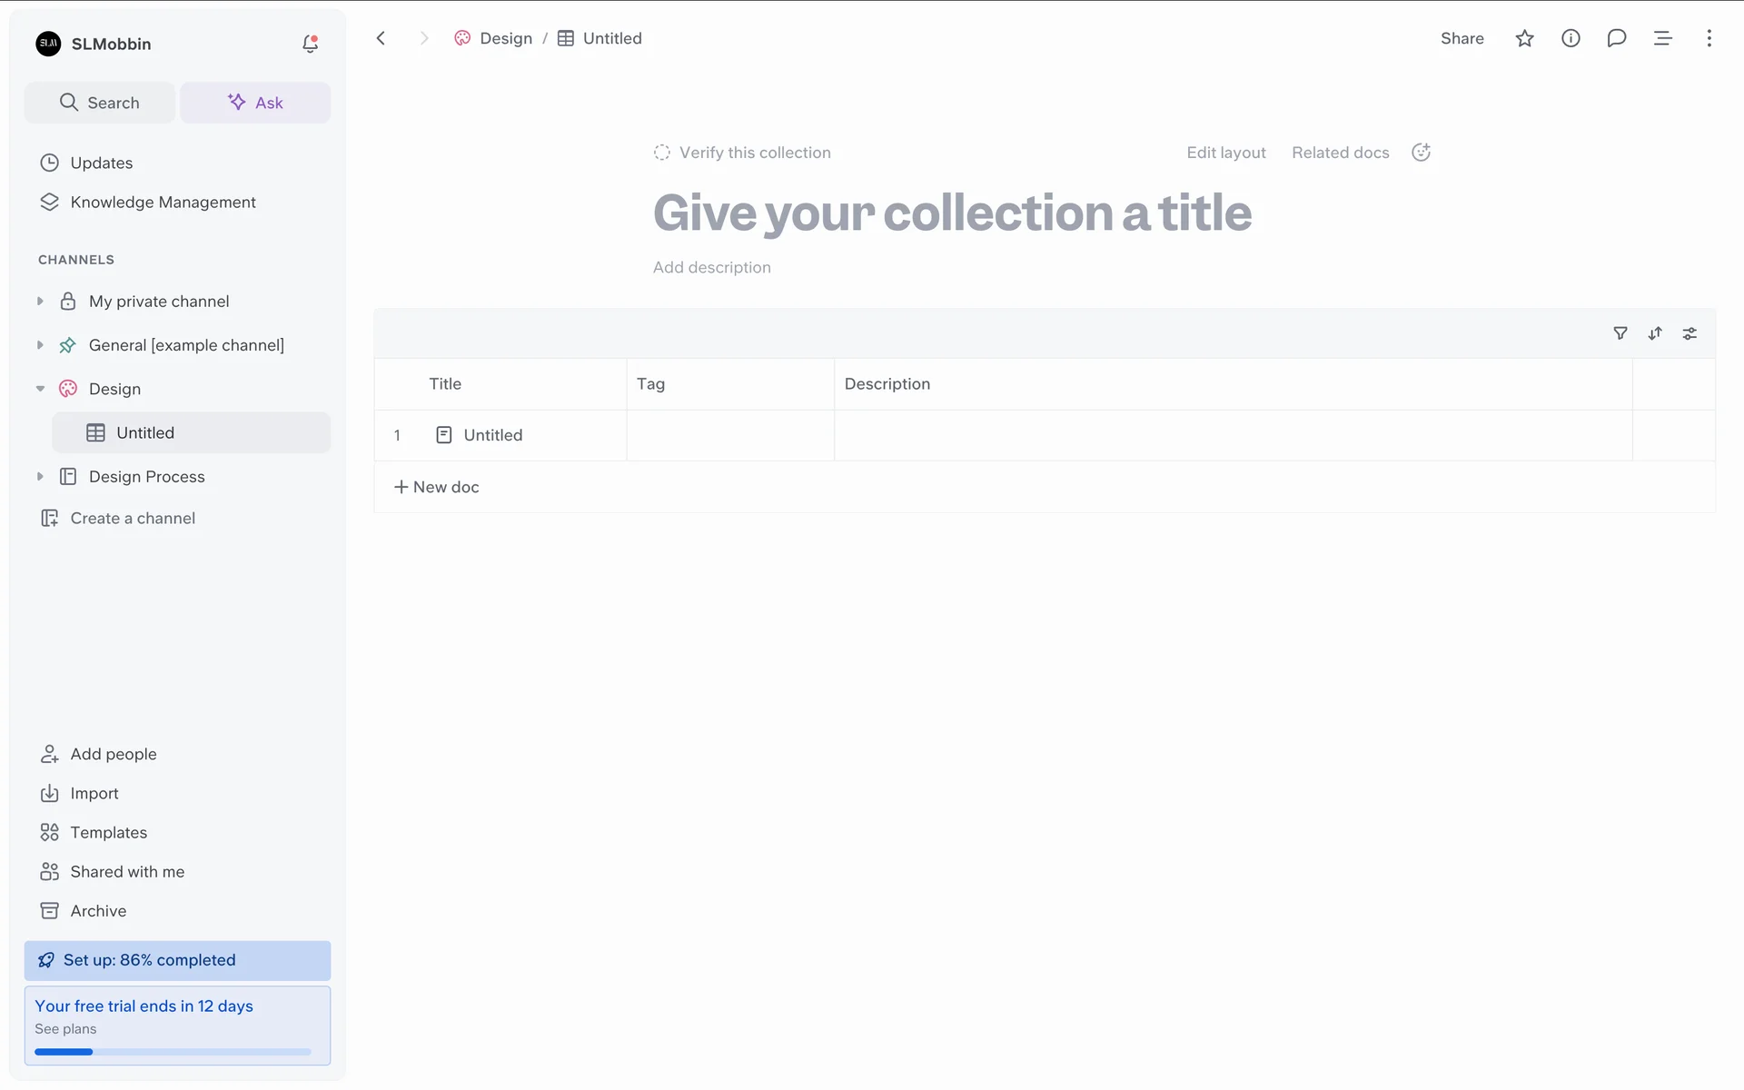Open the table display settings sliders
This screenshot has height=1090, width=1744.
(1689, 333)
